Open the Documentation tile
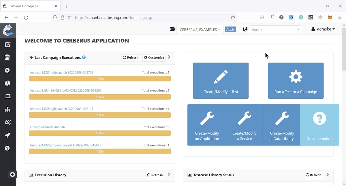Viewport: 346px width, 186px height. (x=319, y=125)
